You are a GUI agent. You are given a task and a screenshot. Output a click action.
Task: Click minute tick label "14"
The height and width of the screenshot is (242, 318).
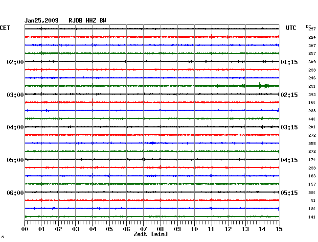coord(262,229)
